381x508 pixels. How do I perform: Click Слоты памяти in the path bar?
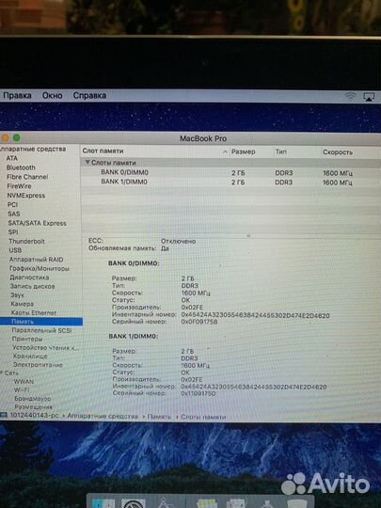tap(203, 417)
